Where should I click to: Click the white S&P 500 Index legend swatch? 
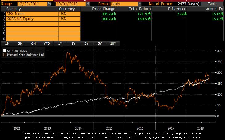point(5,51)
